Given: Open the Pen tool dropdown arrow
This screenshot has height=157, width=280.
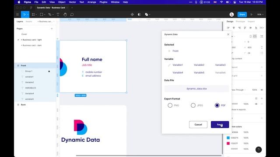Looking at the screenshot, I should point(53,14).
